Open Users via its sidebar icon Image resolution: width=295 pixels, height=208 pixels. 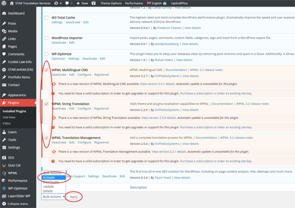click(x=4, y=132)
